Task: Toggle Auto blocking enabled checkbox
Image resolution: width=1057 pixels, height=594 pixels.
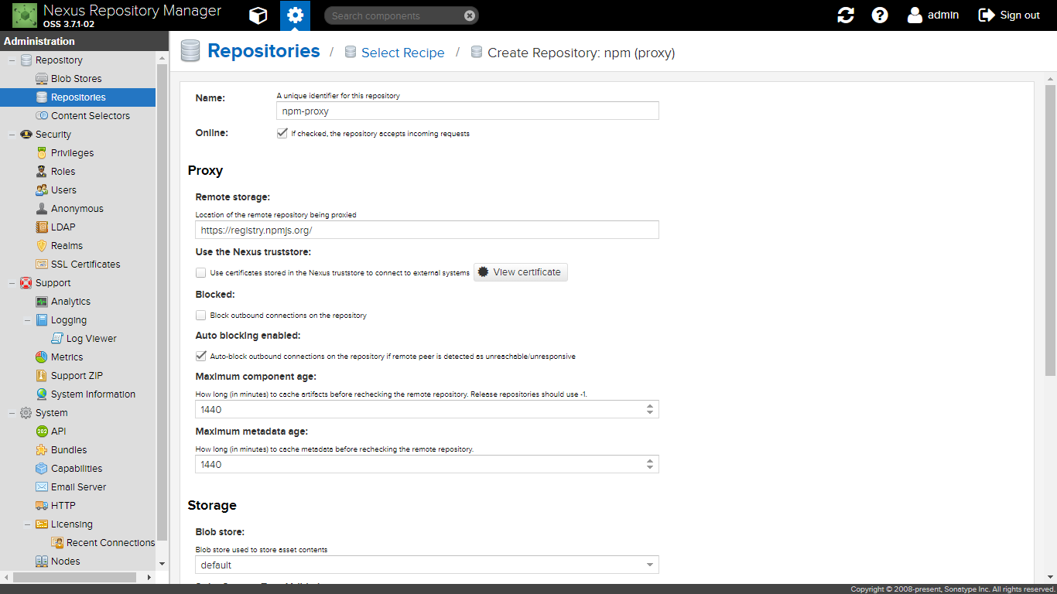Action: (201, 356)
